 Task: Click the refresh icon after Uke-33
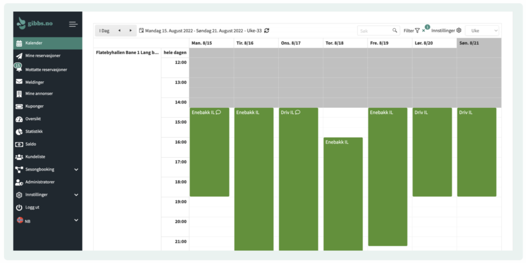[267, 31]
